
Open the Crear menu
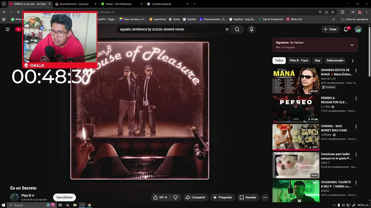(330, 29)
